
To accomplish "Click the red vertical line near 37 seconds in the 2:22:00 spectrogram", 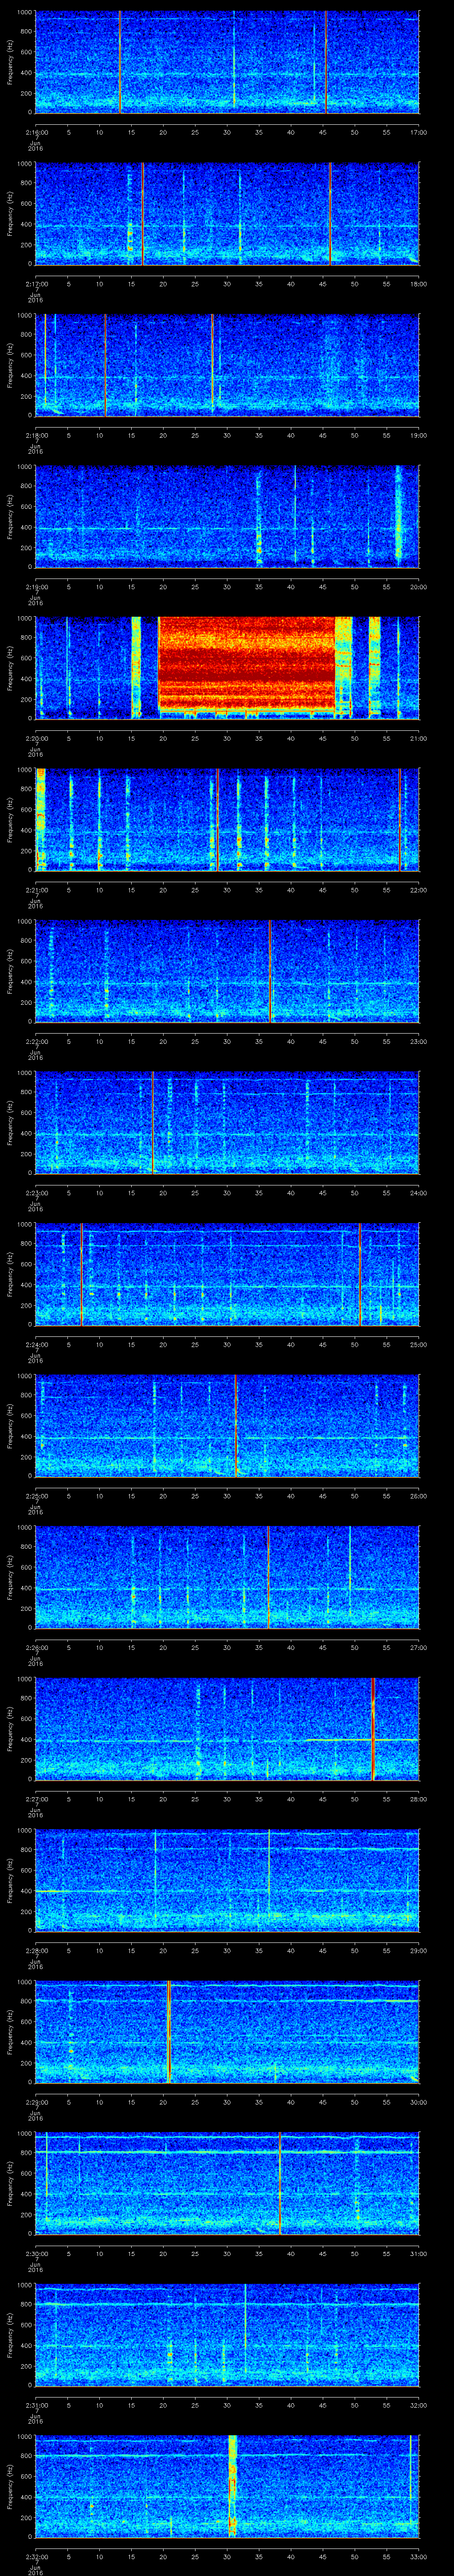I will (x=270, y=972).
